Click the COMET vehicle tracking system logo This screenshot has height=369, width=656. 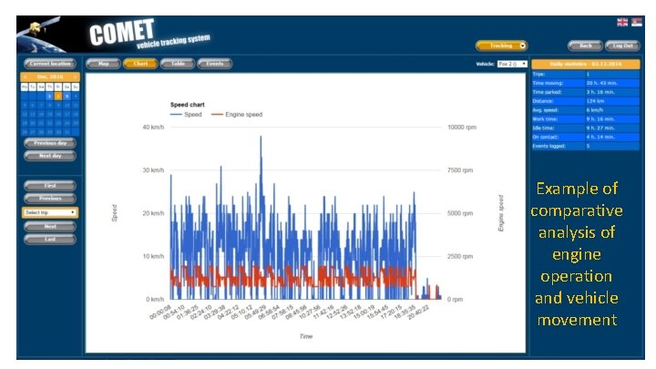149,36
